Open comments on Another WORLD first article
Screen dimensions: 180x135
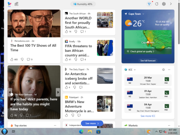tap(82, 31)
